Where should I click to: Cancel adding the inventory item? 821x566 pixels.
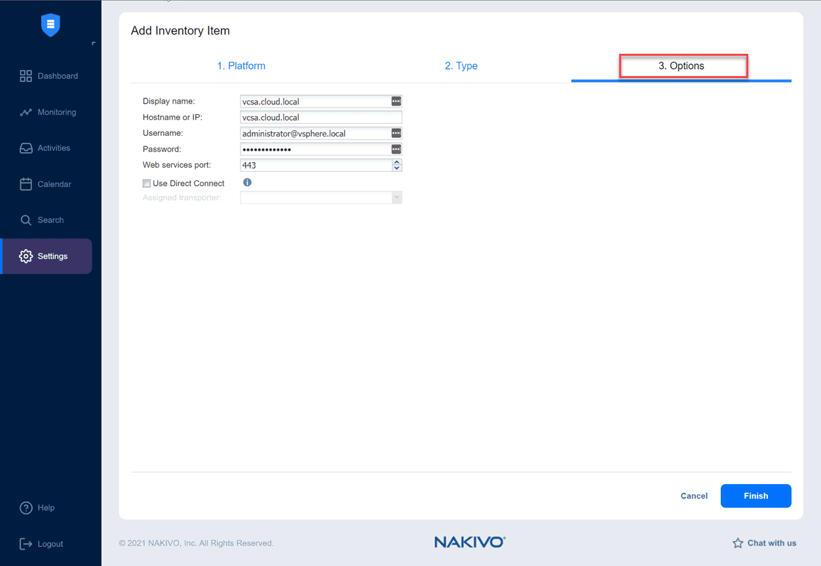click(693, 496)
